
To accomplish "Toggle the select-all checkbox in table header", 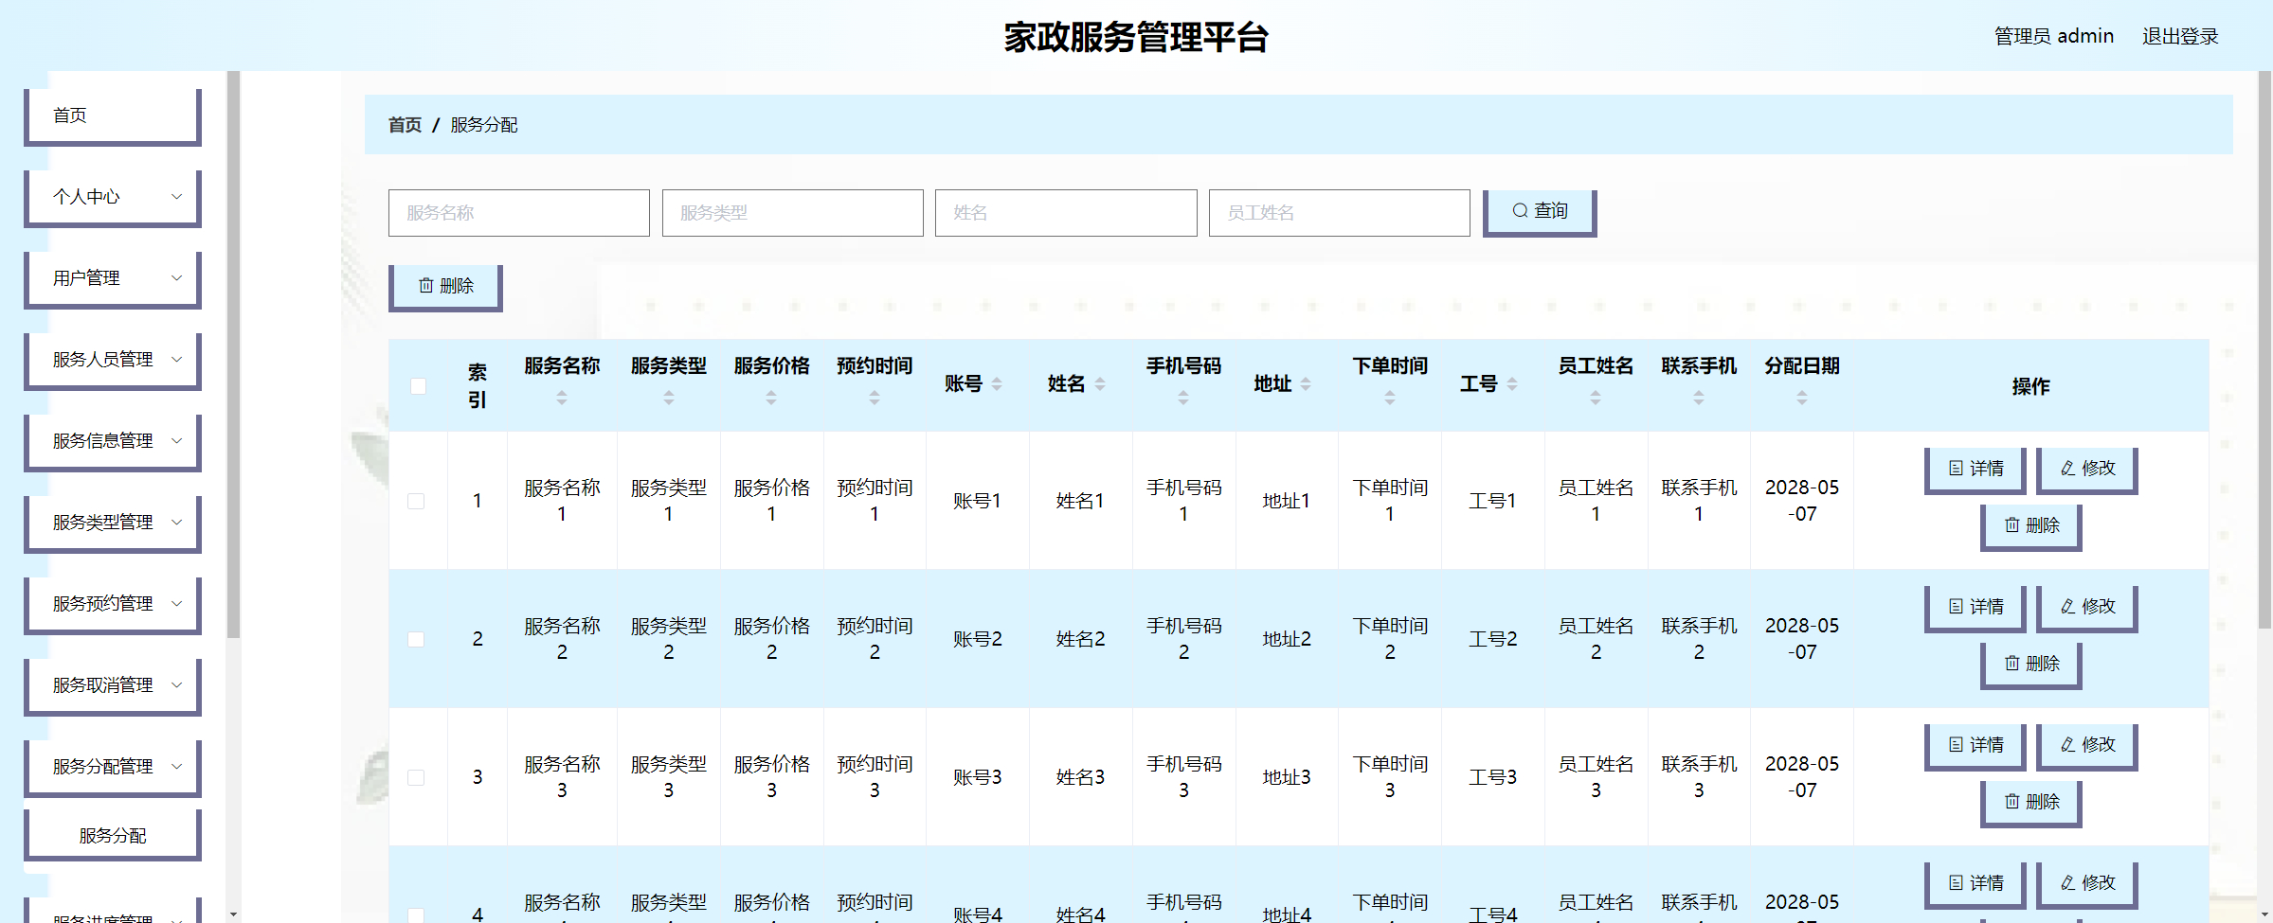I will click(418, 386).
